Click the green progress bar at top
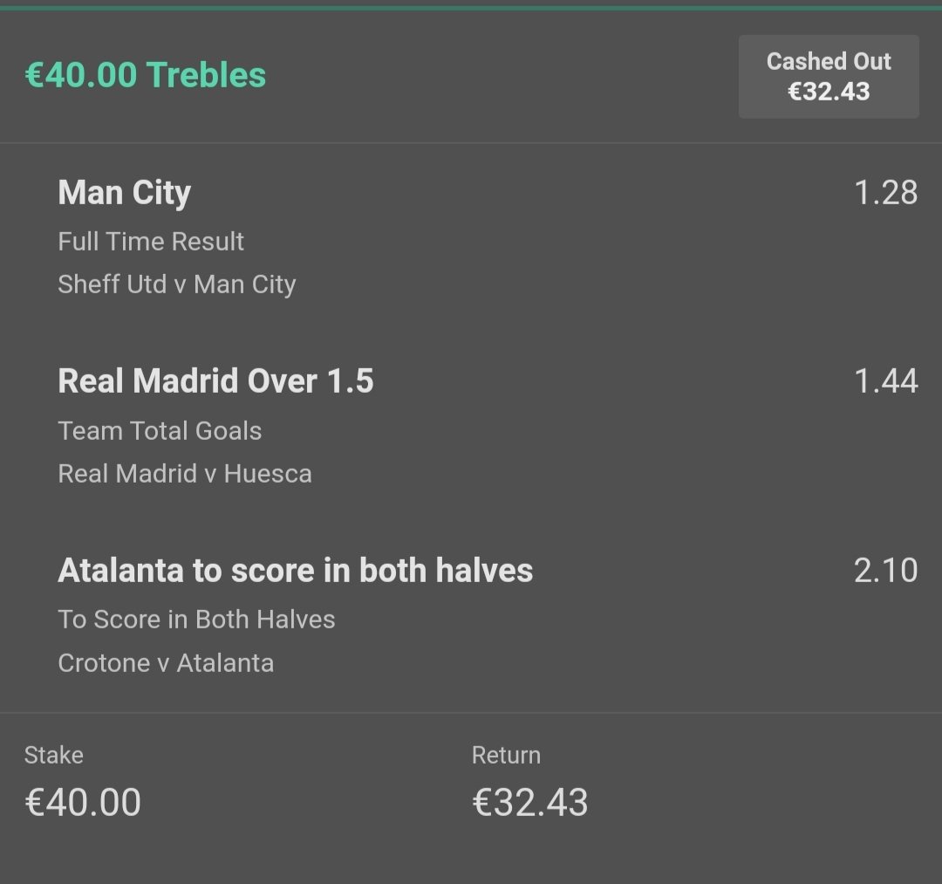 click(x=471, y=8)
